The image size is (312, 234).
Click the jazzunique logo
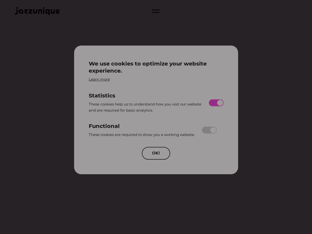(37, 11)
